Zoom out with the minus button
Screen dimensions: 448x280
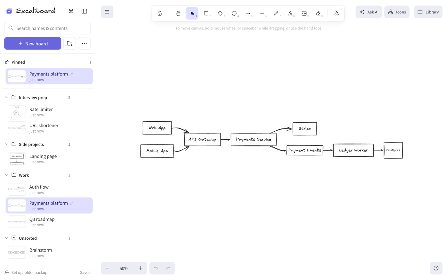107,268
